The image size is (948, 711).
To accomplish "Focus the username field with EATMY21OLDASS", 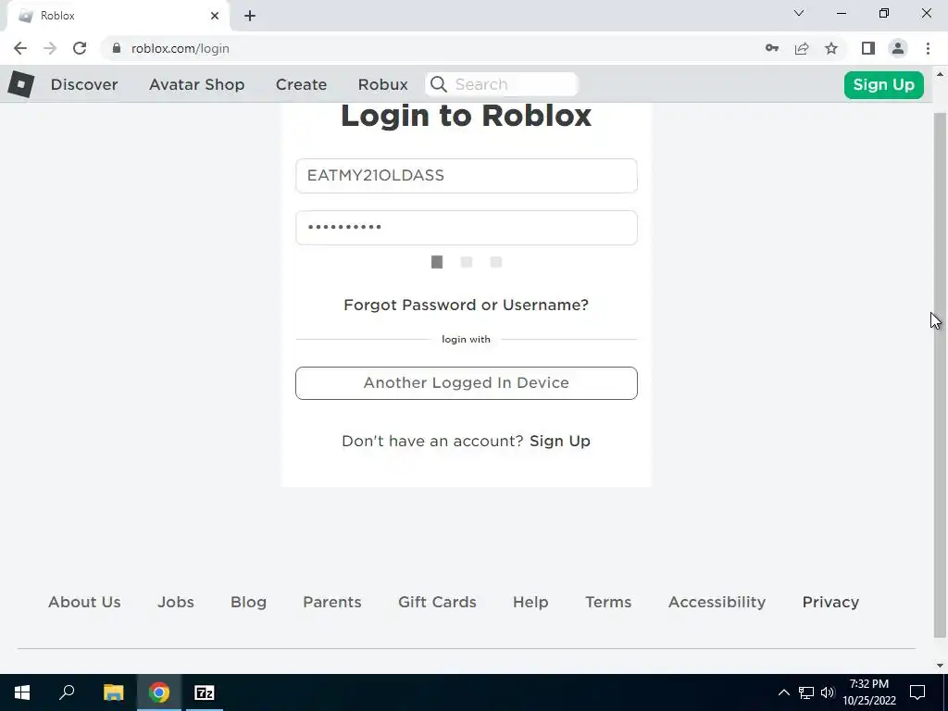I will 467,175.
